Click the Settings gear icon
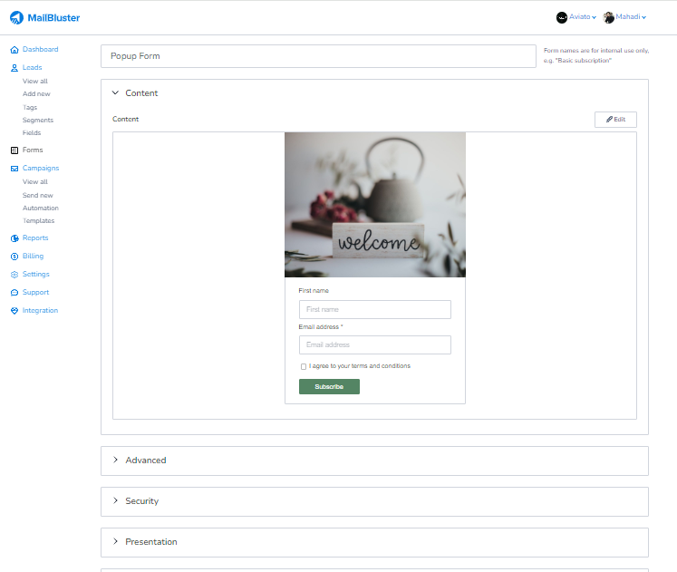The width and height of the screenshot is (677, 572). pyautogui.click(x=15, y=275)
